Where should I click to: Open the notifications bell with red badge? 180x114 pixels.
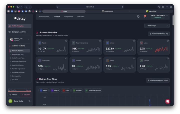pos(145,16)
